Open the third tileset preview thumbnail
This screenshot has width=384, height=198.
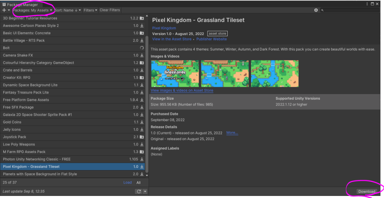point(275,74)
